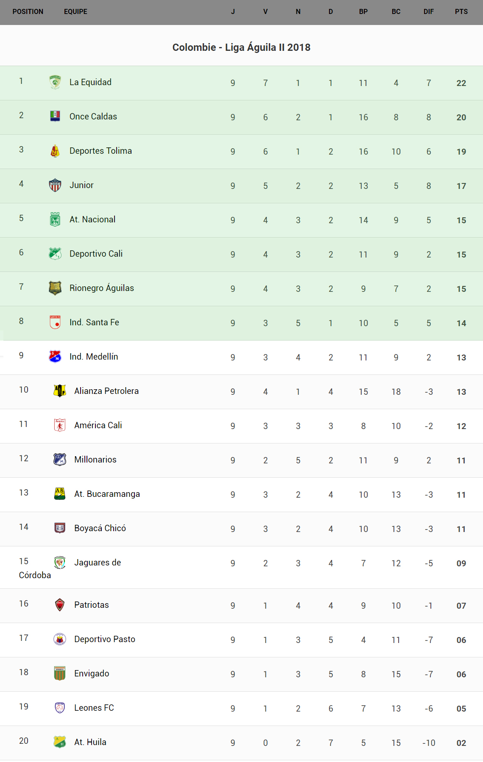Click the Envigado striped badge
This screenshot has height=762, width=483.
(x=60, y=673)
